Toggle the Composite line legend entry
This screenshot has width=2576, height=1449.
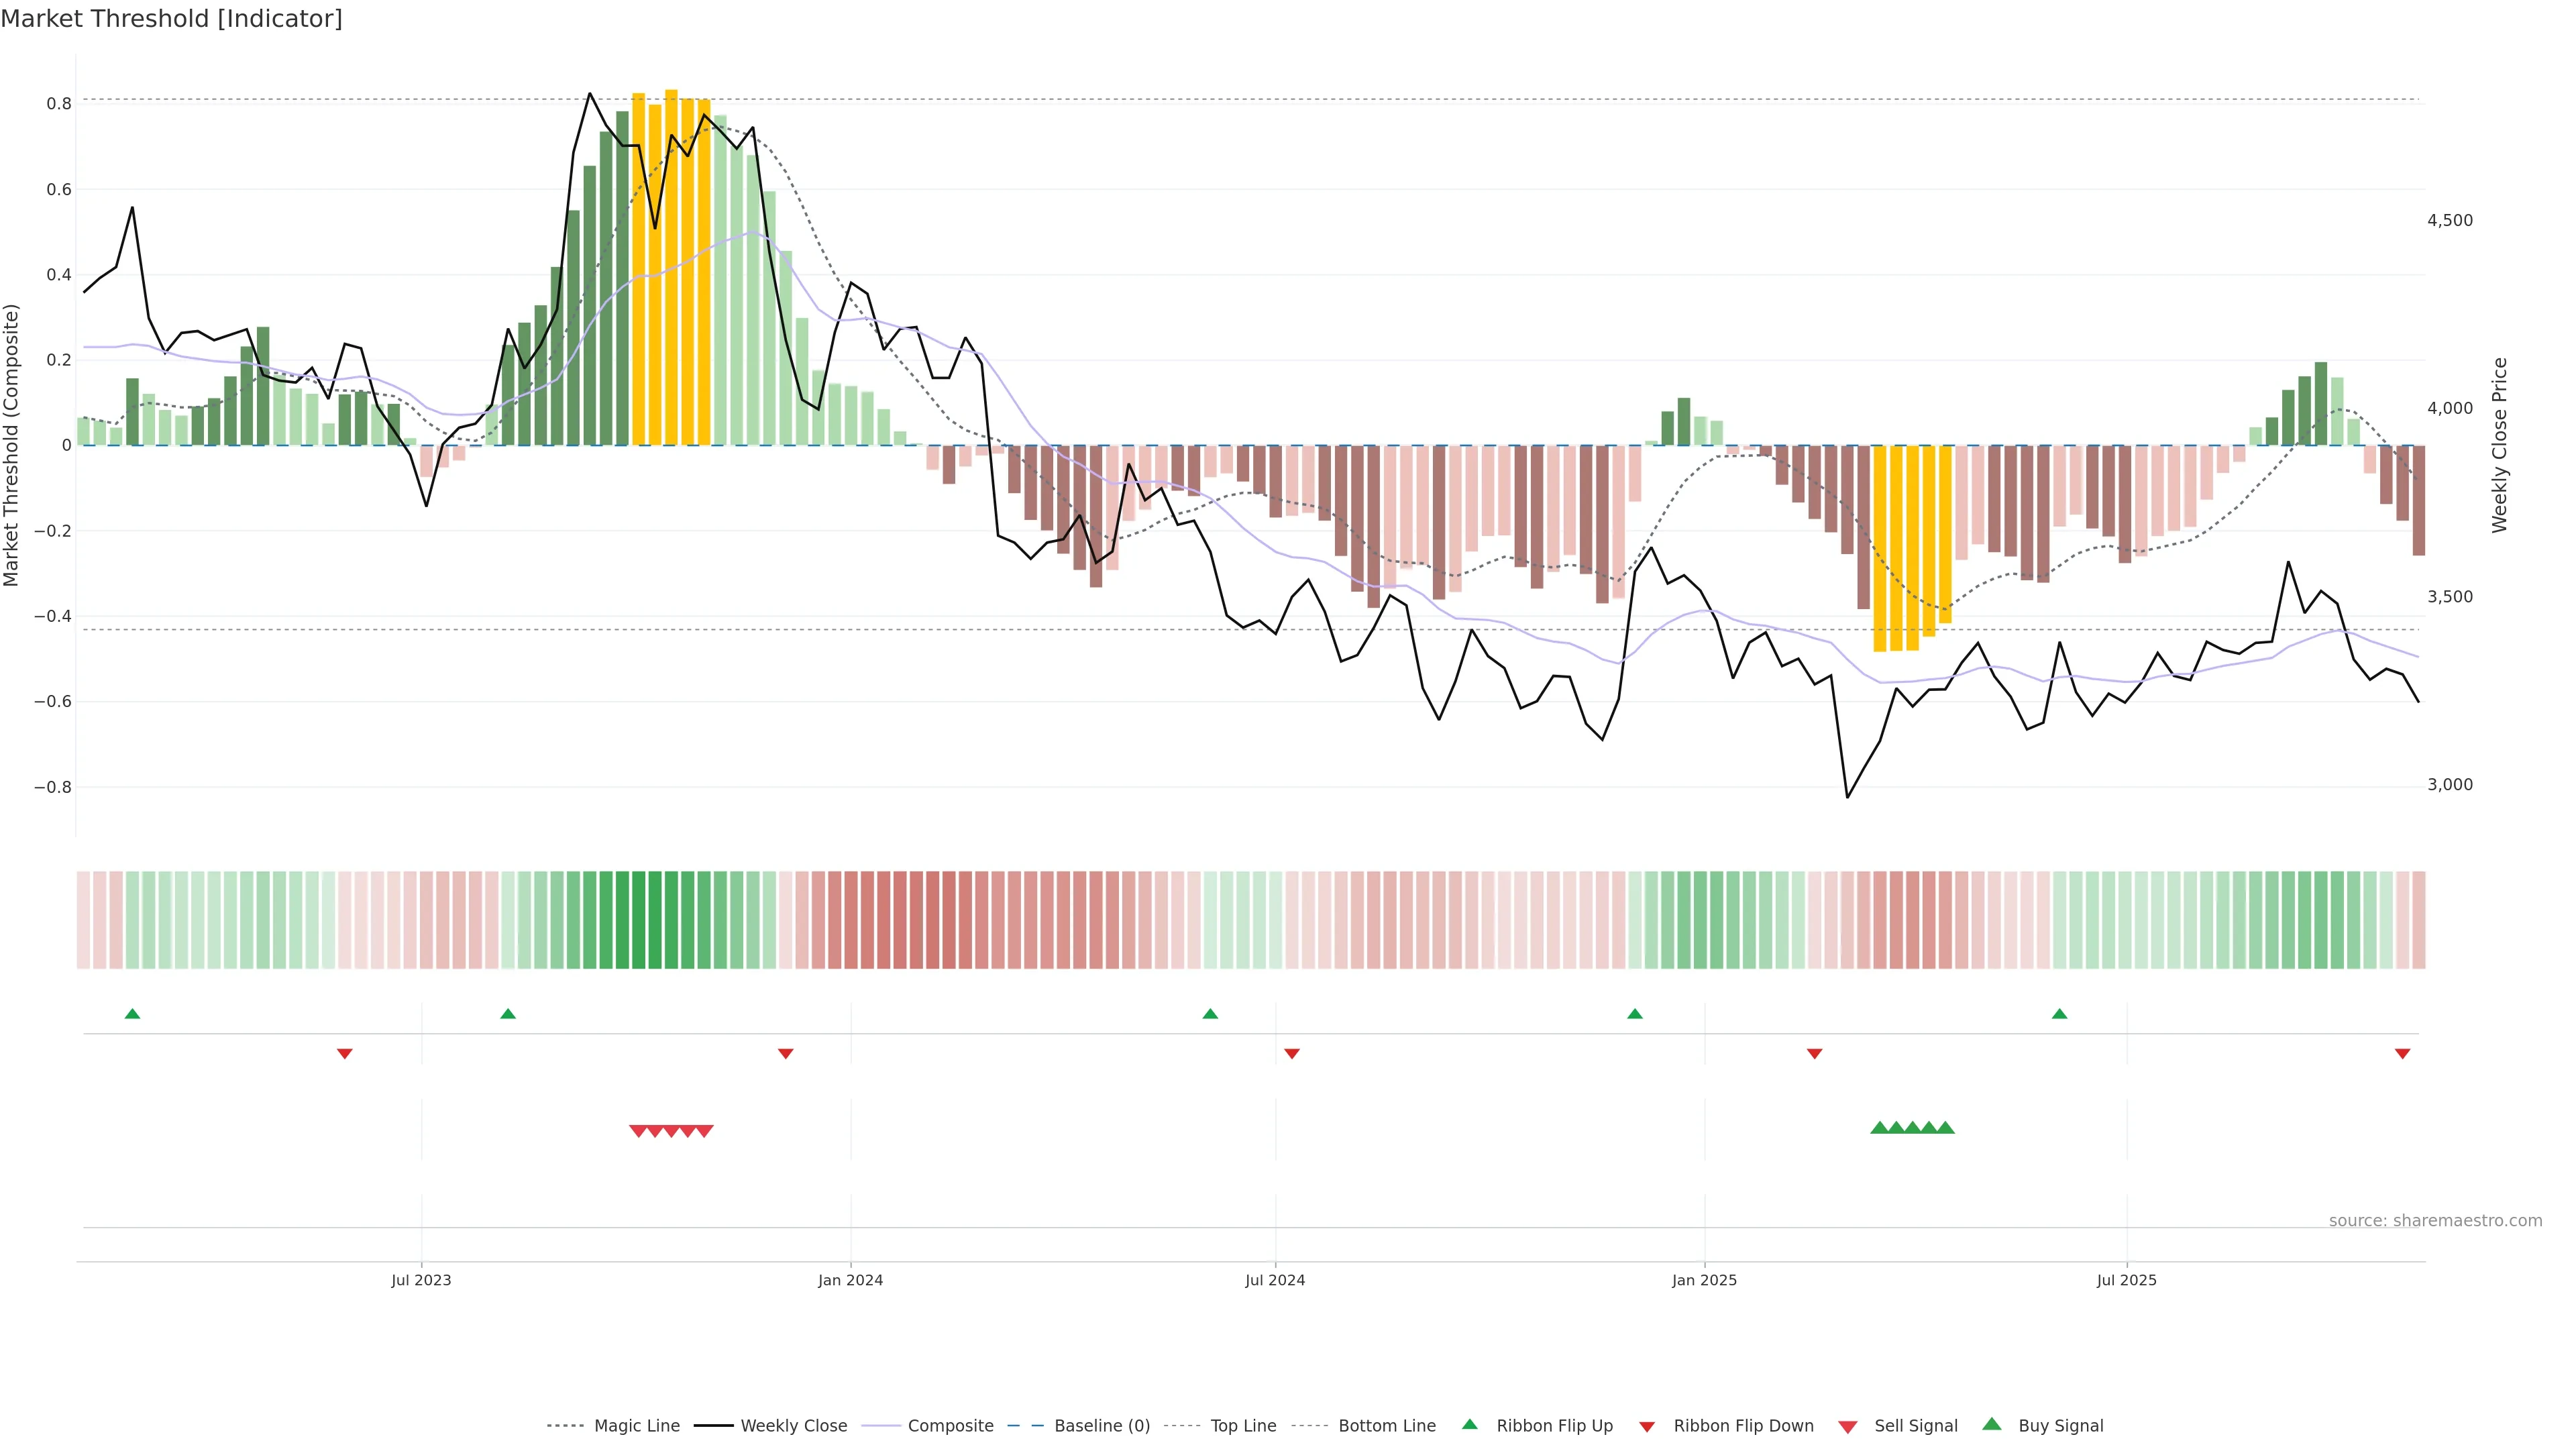click(x=950, y=1426)
